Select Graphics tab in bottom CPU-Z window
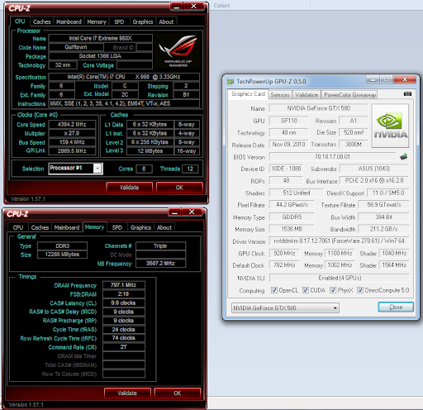Viewport: 423px width, 410px height. click(x=140, y=227)
